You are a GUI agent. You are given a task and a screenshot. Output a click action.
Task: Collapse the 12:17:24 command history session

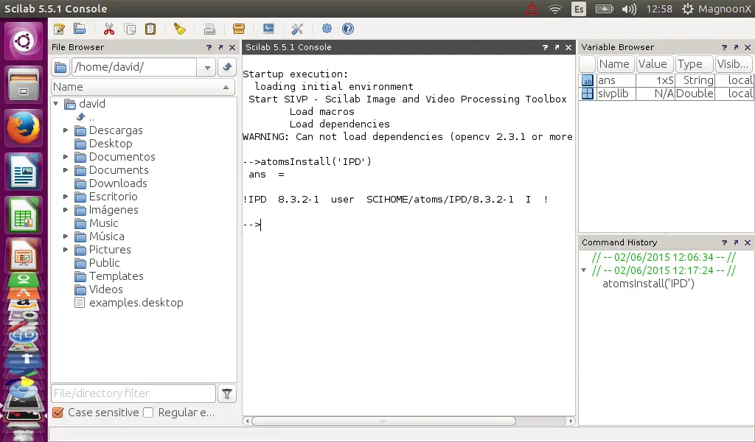pyautogui.click(x=584, y=270)
